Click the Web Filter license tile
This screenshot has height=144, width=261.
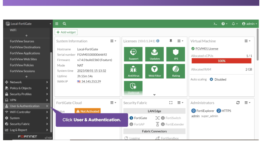(154, 71)
